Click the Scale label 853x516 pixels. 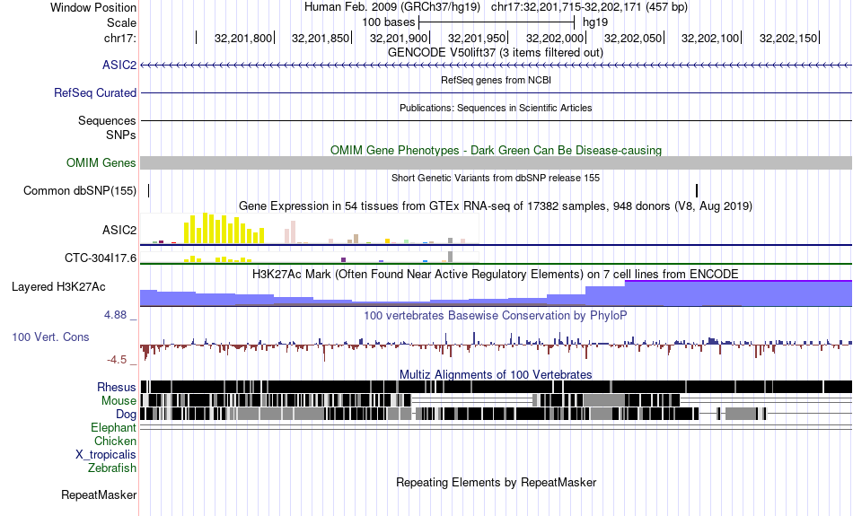click(121, 22)
